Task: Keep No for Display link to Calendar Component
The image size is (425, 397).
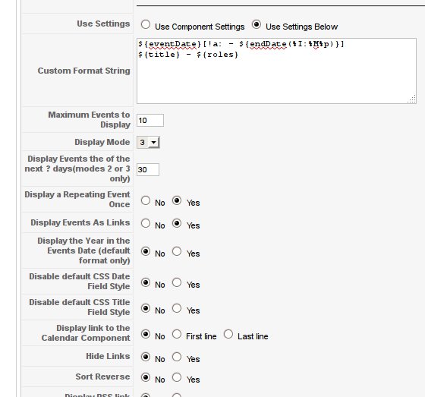Action: 146,334
